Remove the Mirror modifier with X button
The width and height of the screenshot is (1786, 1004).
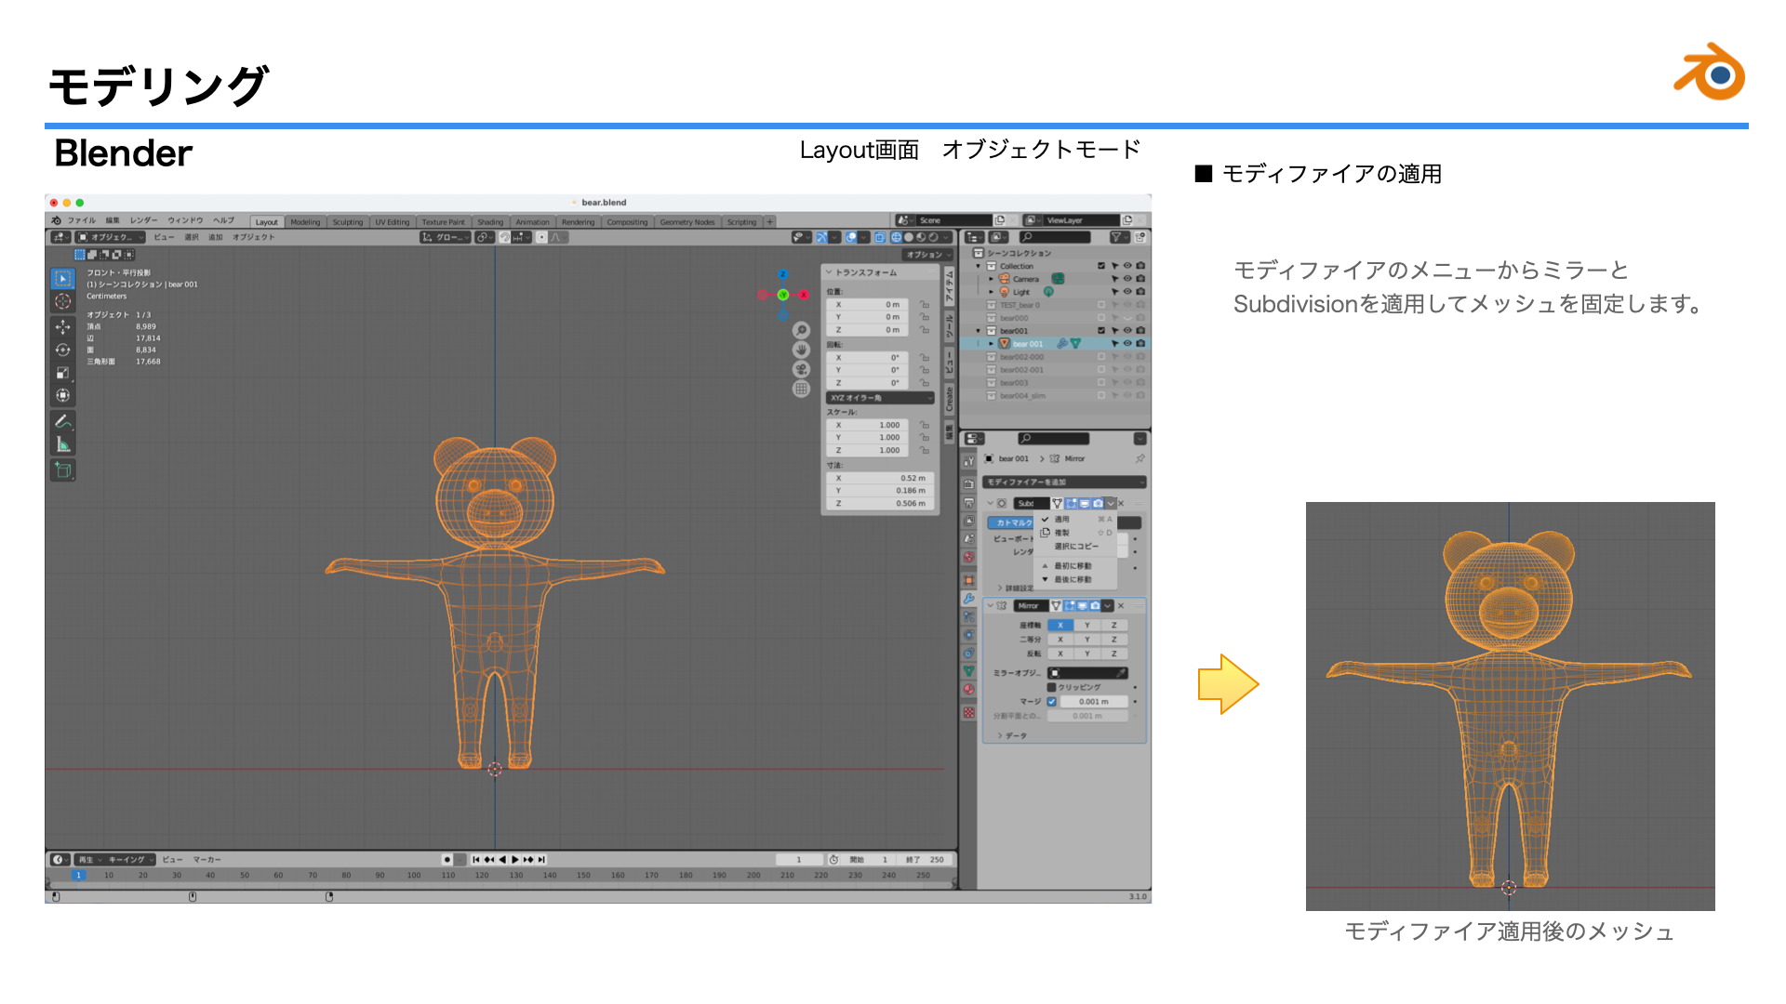(x=1121, y=606)
